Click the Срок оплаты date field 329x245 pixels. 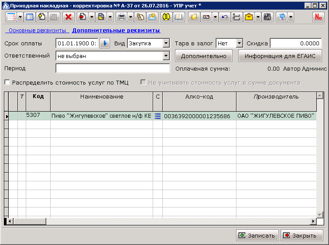pos(77,44)
